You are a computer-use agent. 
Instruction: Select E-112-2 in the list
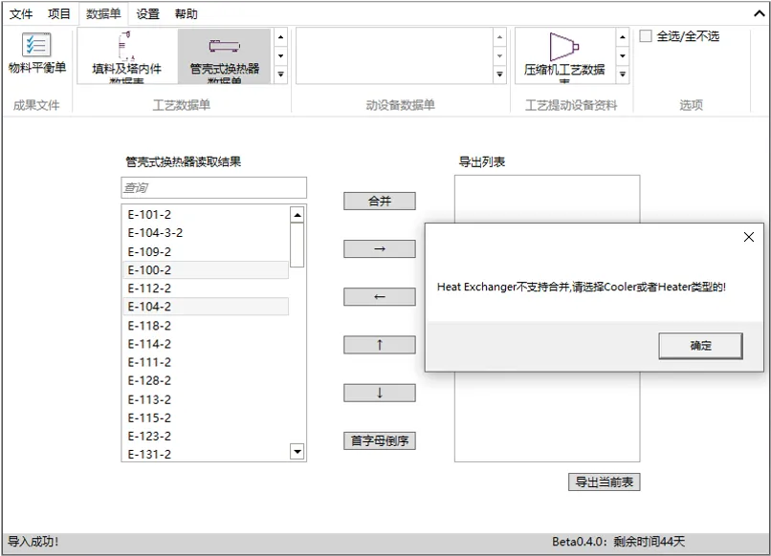[206, 289]
